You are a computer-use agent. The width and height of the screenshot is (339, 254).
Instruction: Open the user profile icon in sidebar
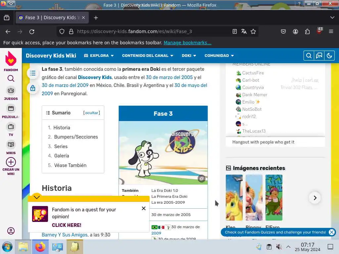point(11,231)
